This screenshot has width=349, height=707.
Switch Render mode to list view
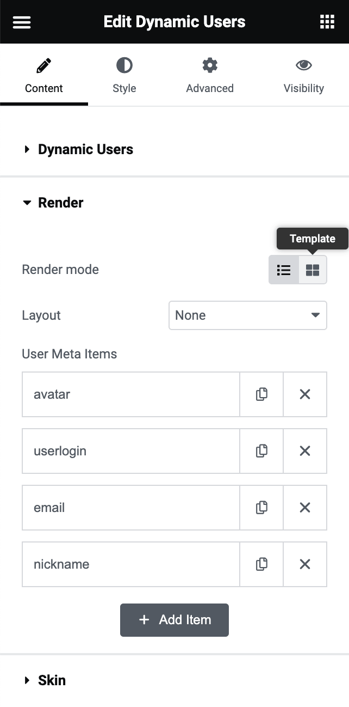(x=283, y=270)
